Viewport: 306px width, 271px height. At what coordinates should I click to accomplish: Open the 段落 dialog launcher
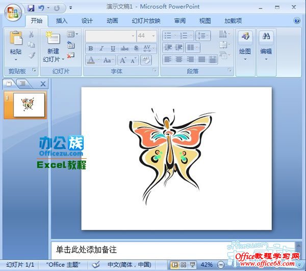(x=229, y=70)
